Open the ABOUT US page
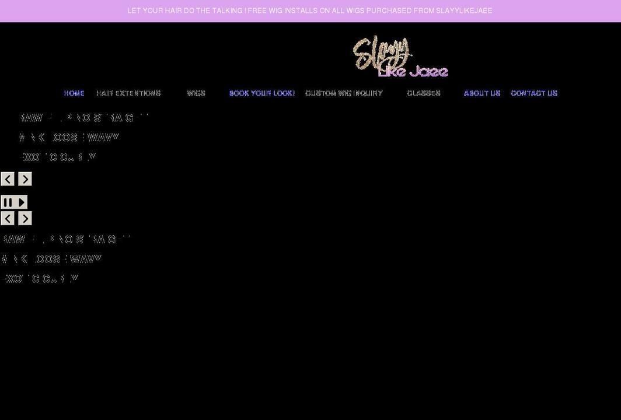 tap(482, 93)
